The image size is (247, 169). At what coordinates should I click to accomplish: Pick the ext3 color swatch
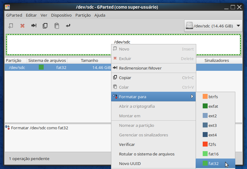pos(205,125)
